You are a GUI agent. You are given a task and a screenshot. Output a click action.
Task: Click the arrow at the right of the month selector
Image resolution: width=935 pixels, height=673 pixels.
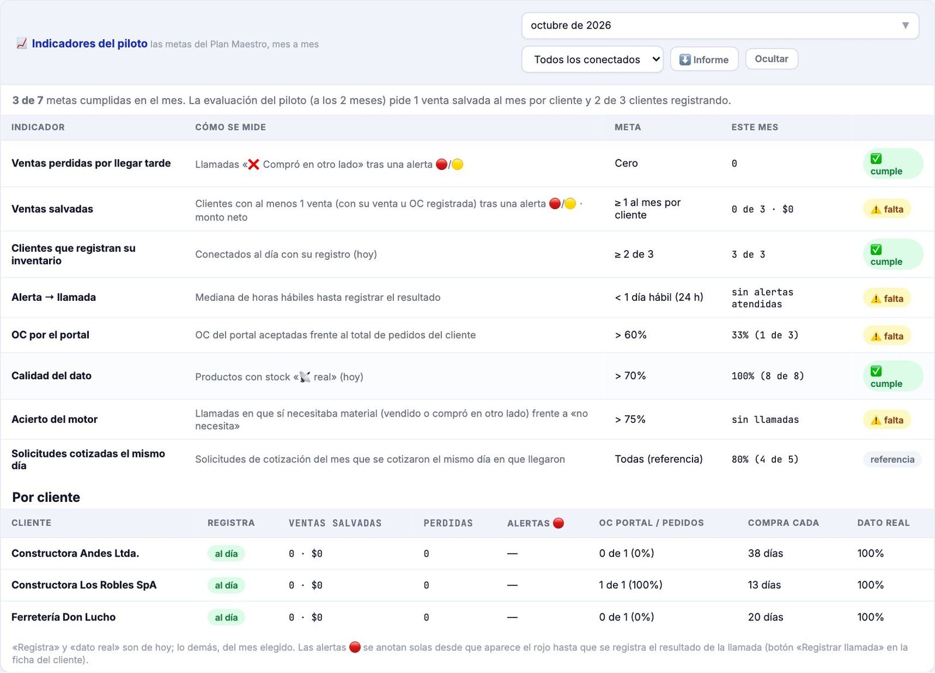(x=906, y=26)
